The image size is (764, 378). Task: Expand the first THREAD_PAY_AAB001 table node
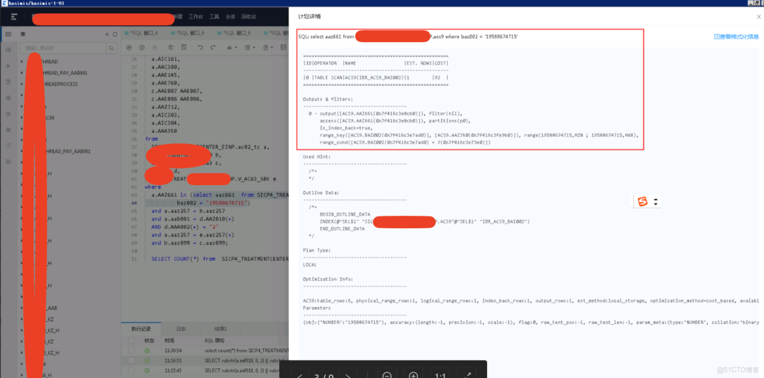tap(22, 73)
